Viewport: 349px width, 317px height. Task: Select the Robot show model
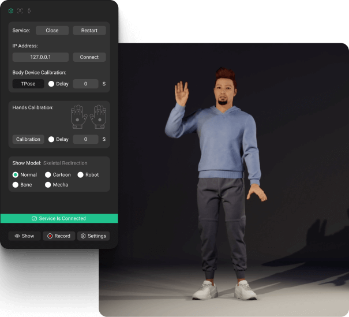pos(80,175)
